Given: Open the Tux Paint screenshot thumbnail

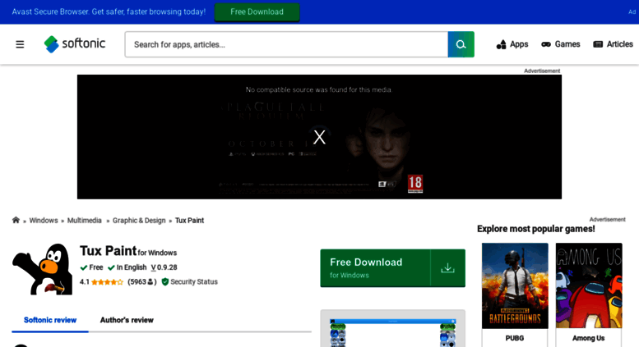Looking at the screenshot, I should tap(392, 331).
